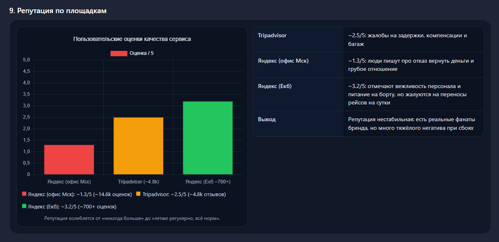499x242 pixels.
Task: Select the green Яндекс (Екб) bar
Action: (208, 138)
